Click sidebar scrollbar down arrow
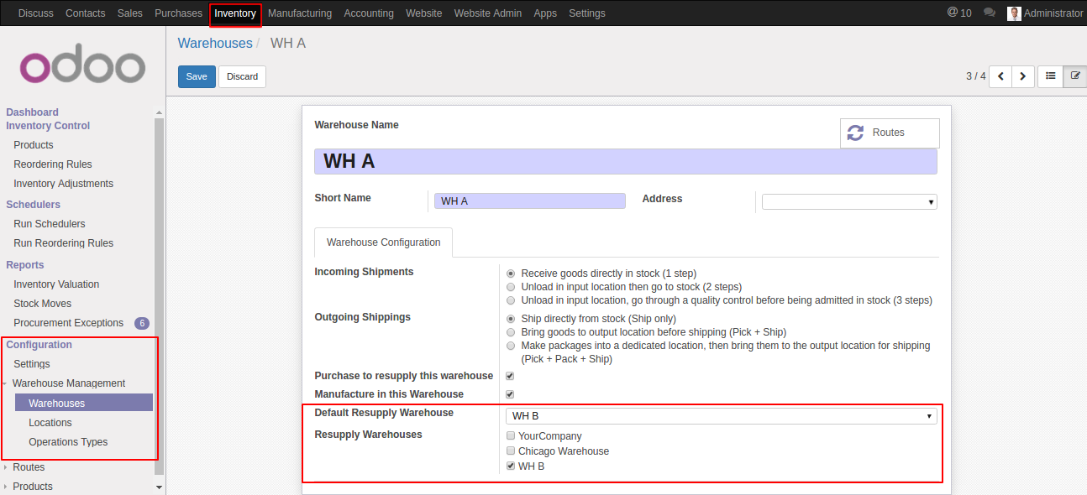The image size is (1087, 495). pyautogui.click(x=160, y=487)
